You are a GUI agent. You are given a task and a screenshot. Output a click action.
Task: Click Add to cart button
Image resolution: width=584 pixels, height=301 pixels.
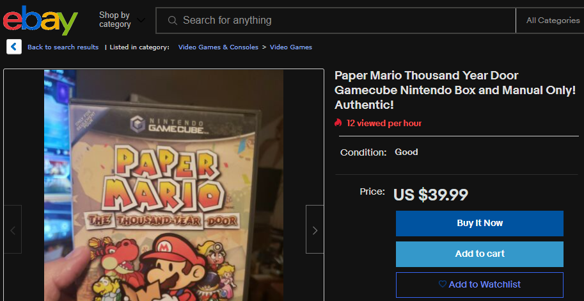point(479,254)
